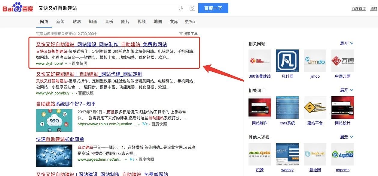
Task: Open 百度快照 for the zhihu result
Action: tap(159, 124)
